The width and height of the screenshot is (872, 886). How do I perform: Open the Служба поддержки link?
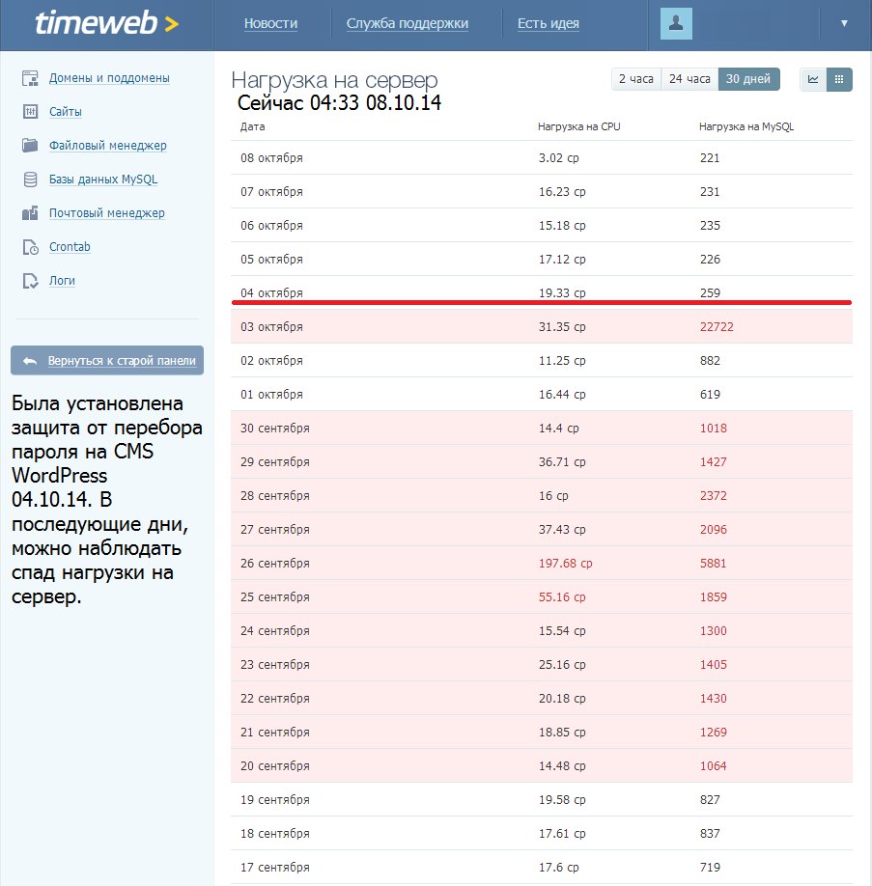point(408,24)
